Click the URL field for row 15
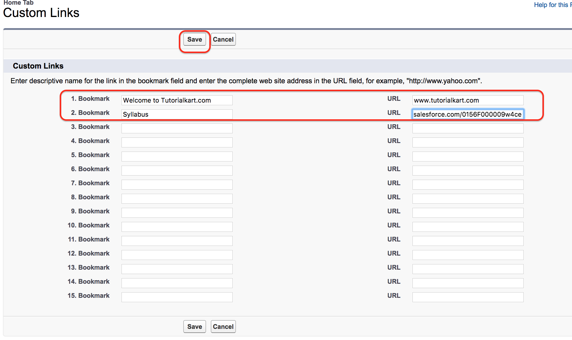572x340 pixels. [x=467, y=297]
